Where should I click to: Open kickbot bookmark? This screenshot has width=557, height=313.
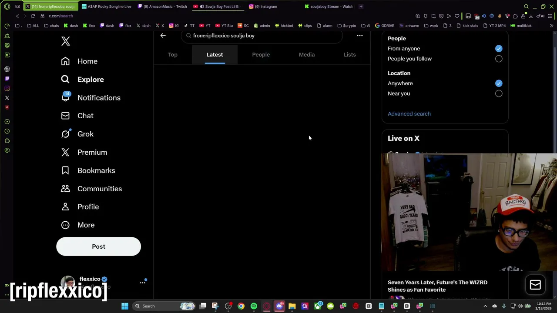(x=284, y=26)
